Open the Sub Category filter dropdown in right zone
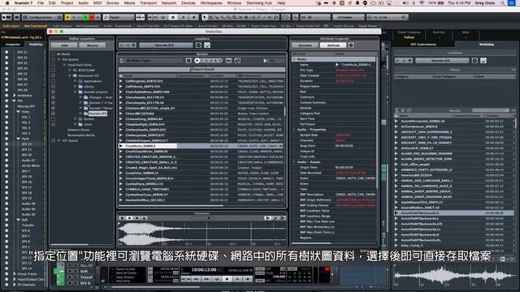 455,76
